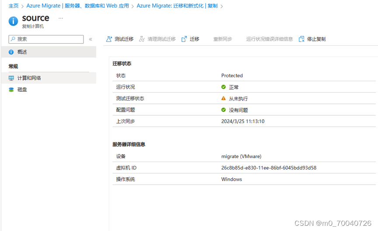The width and height of the screenshot is (378, 231).
Task: Click the magnifier icon in search box
Action: [13, 39]
